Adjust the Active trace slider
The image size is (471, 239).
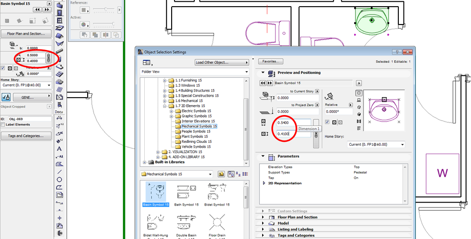point(103,24)
